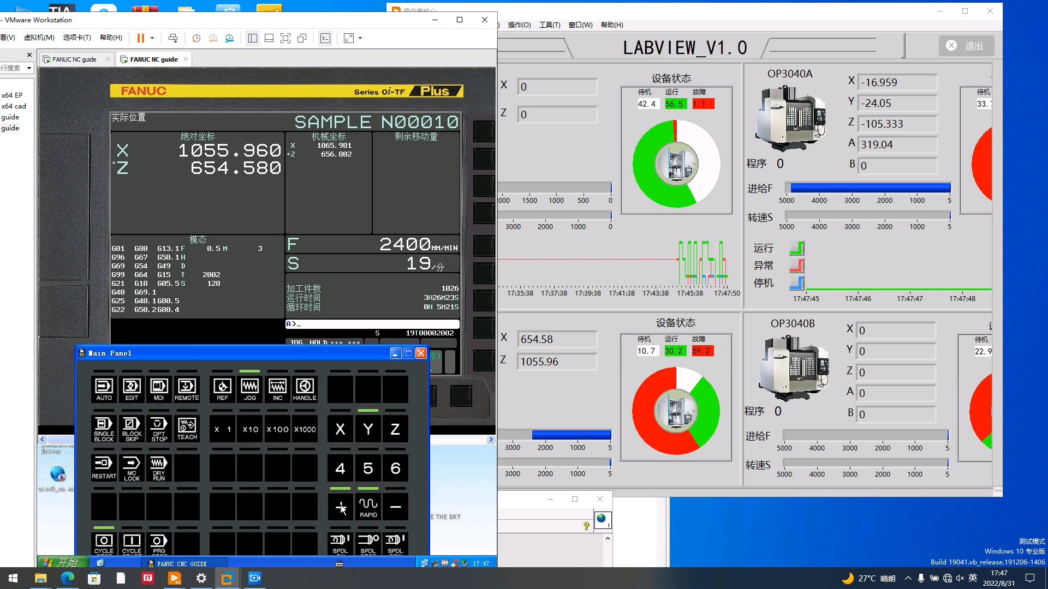Viewport: 1048px width, 589px height.
Task: Open the 虚拟机(M) menu in VMware
Action: (x=39, y=38)
